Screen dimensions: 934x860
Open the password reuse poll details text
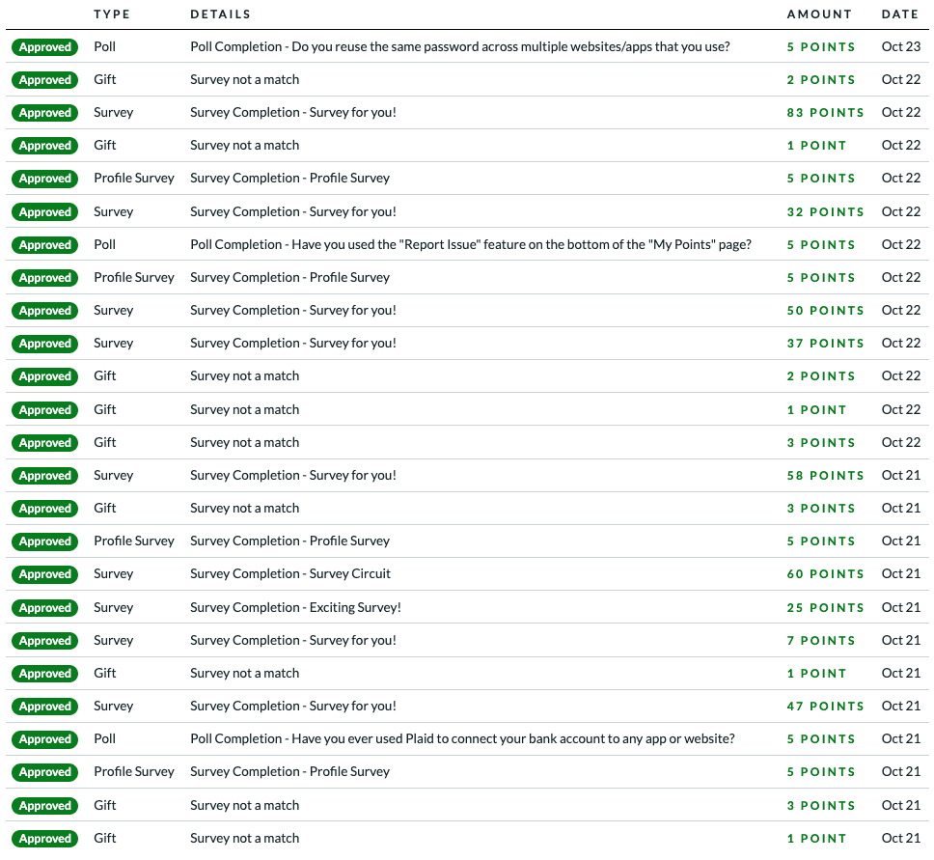pos(459,46)
